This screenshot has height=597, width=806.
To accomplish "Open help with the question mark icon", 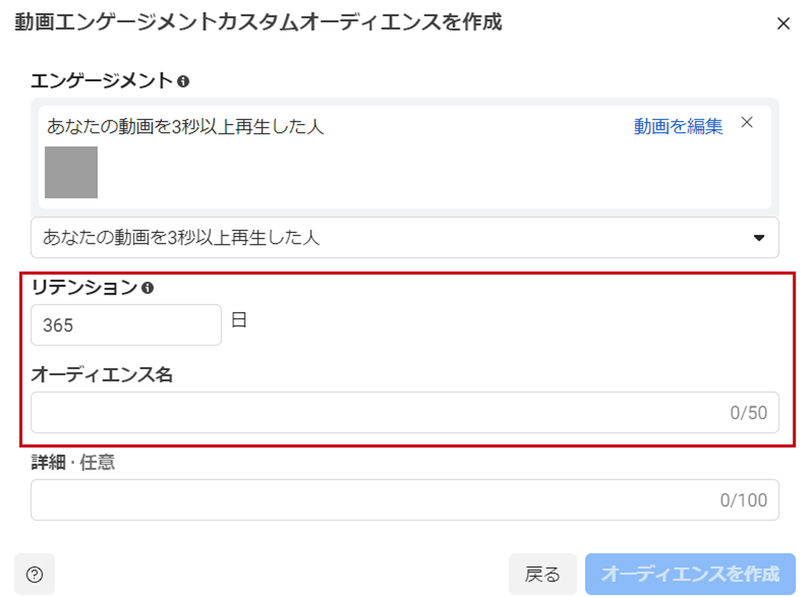I will point(34,574).
